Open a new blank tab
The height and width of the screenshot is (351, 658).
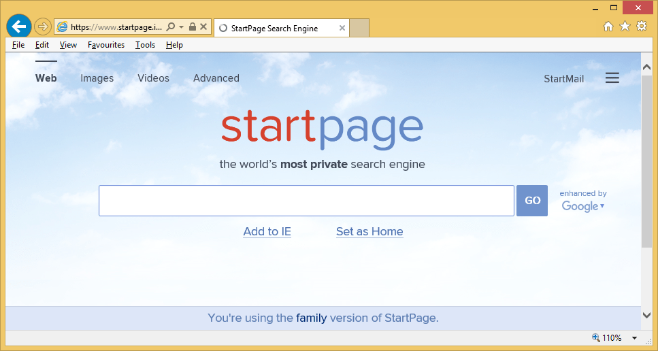click(x=359, y=28)
